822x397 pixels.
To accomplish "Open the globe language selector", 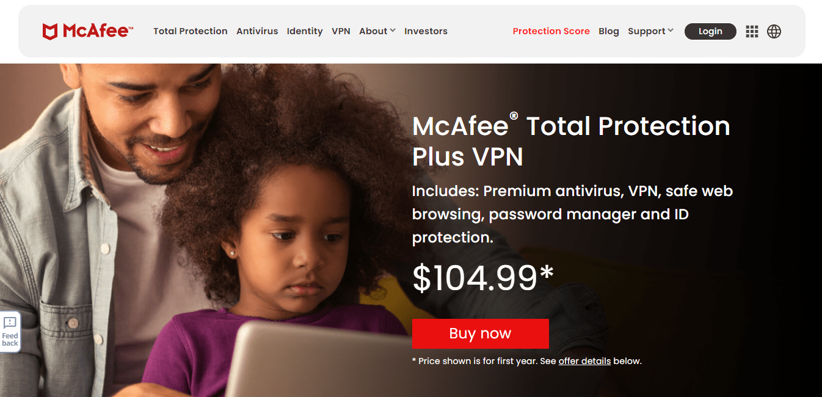I will pos(774,31).
